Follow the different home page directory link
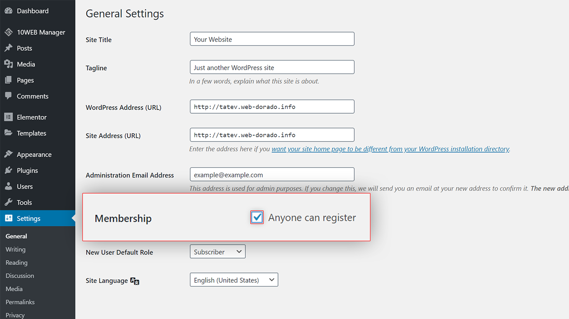Screen dimensions: 569x319 [391, 149]
